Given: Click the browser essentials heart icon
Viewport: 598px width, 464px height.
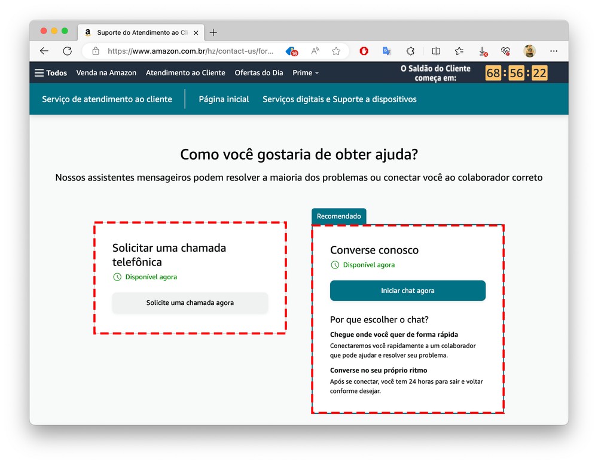Looking at the screenshot, I should (506, 51).
